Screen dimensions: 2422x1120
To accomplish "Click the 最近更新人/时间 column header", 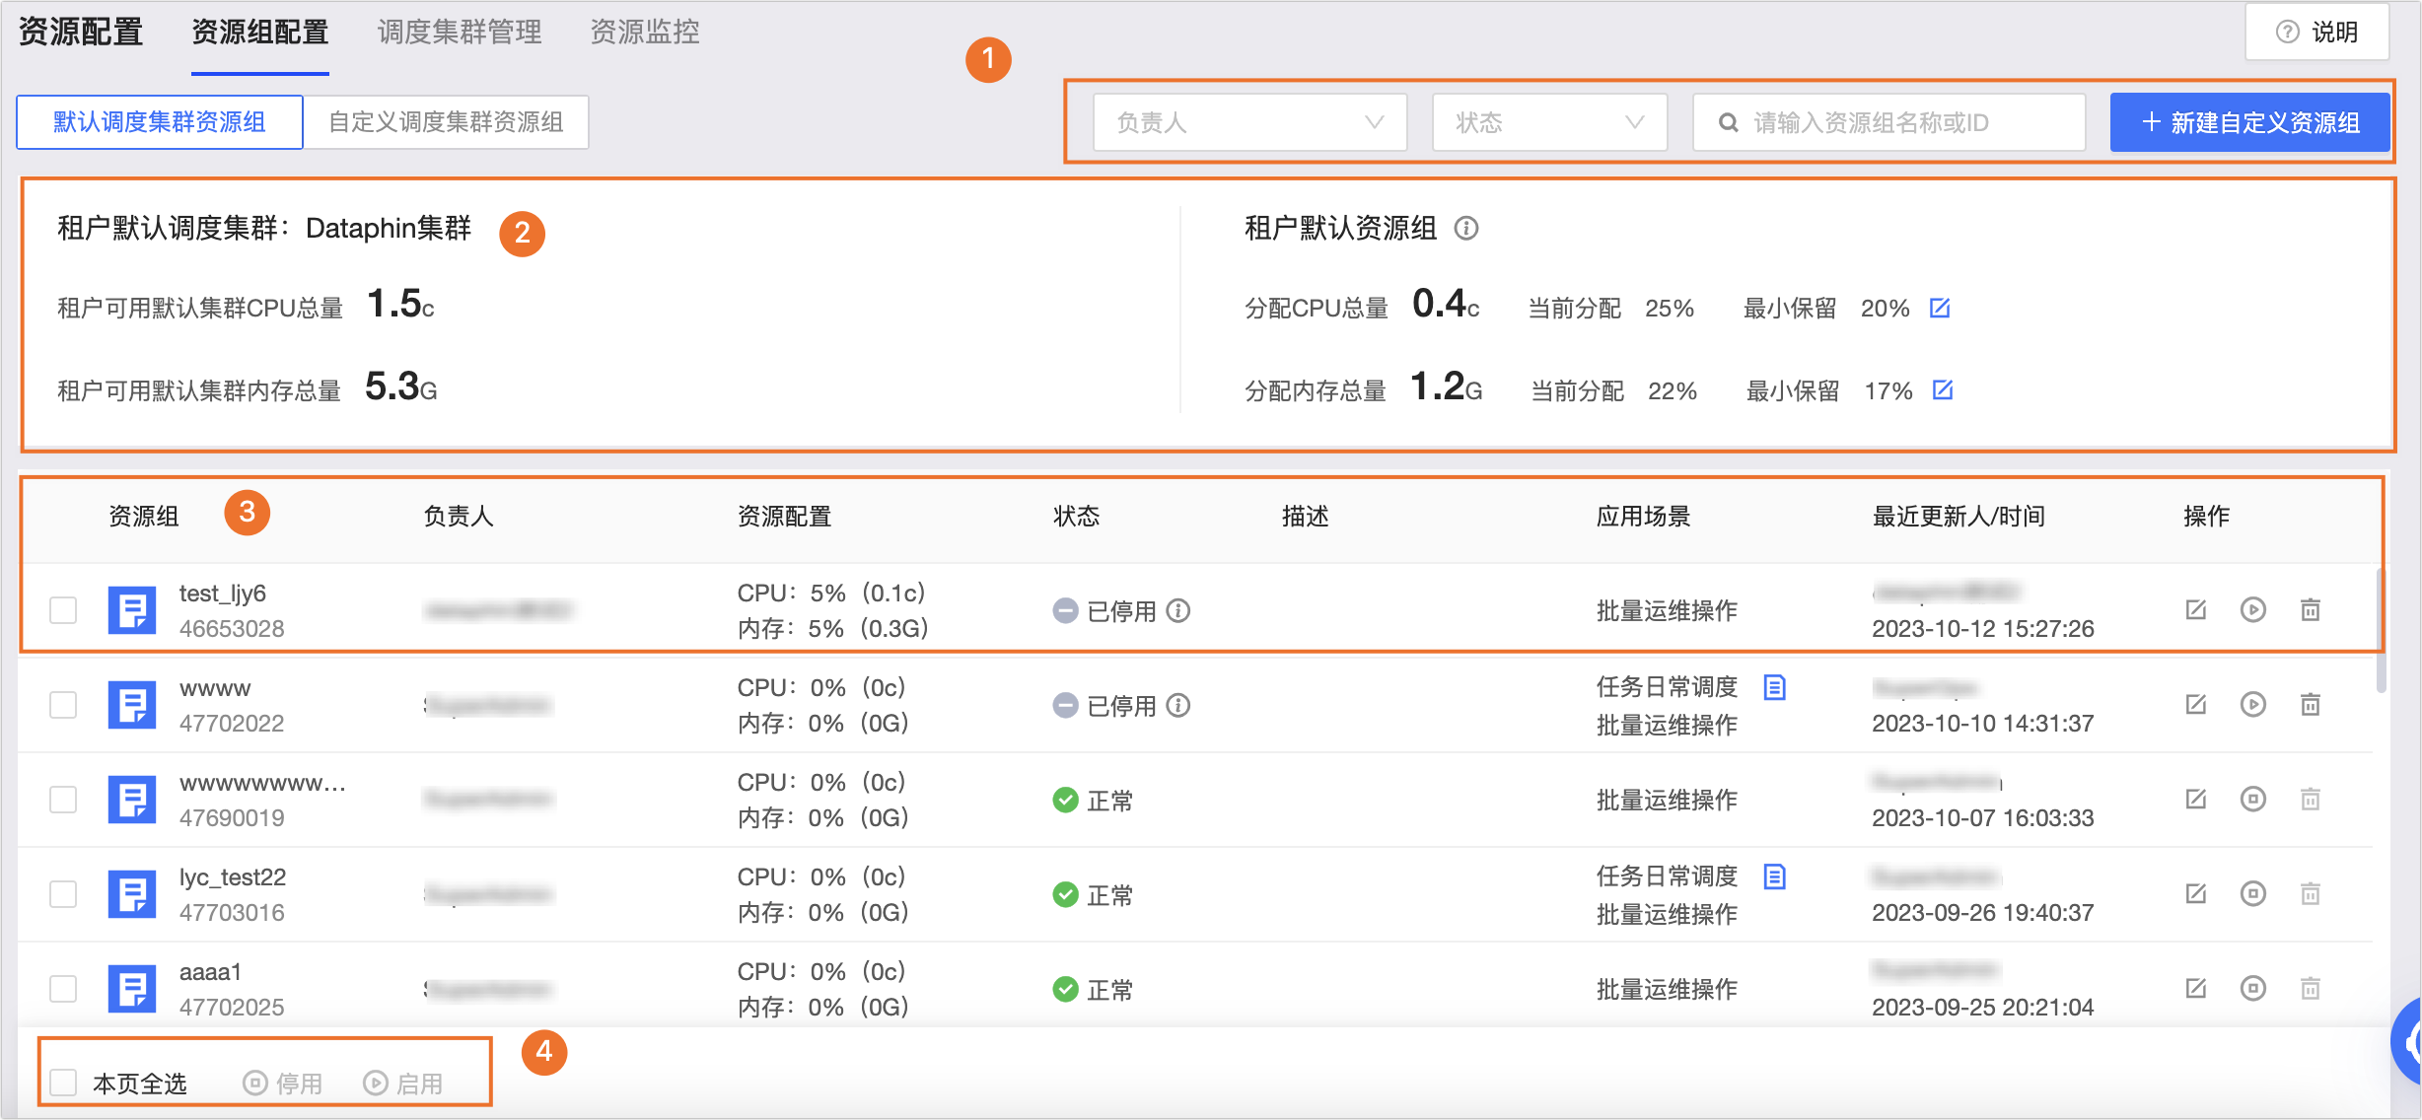I will point(1959,516).
